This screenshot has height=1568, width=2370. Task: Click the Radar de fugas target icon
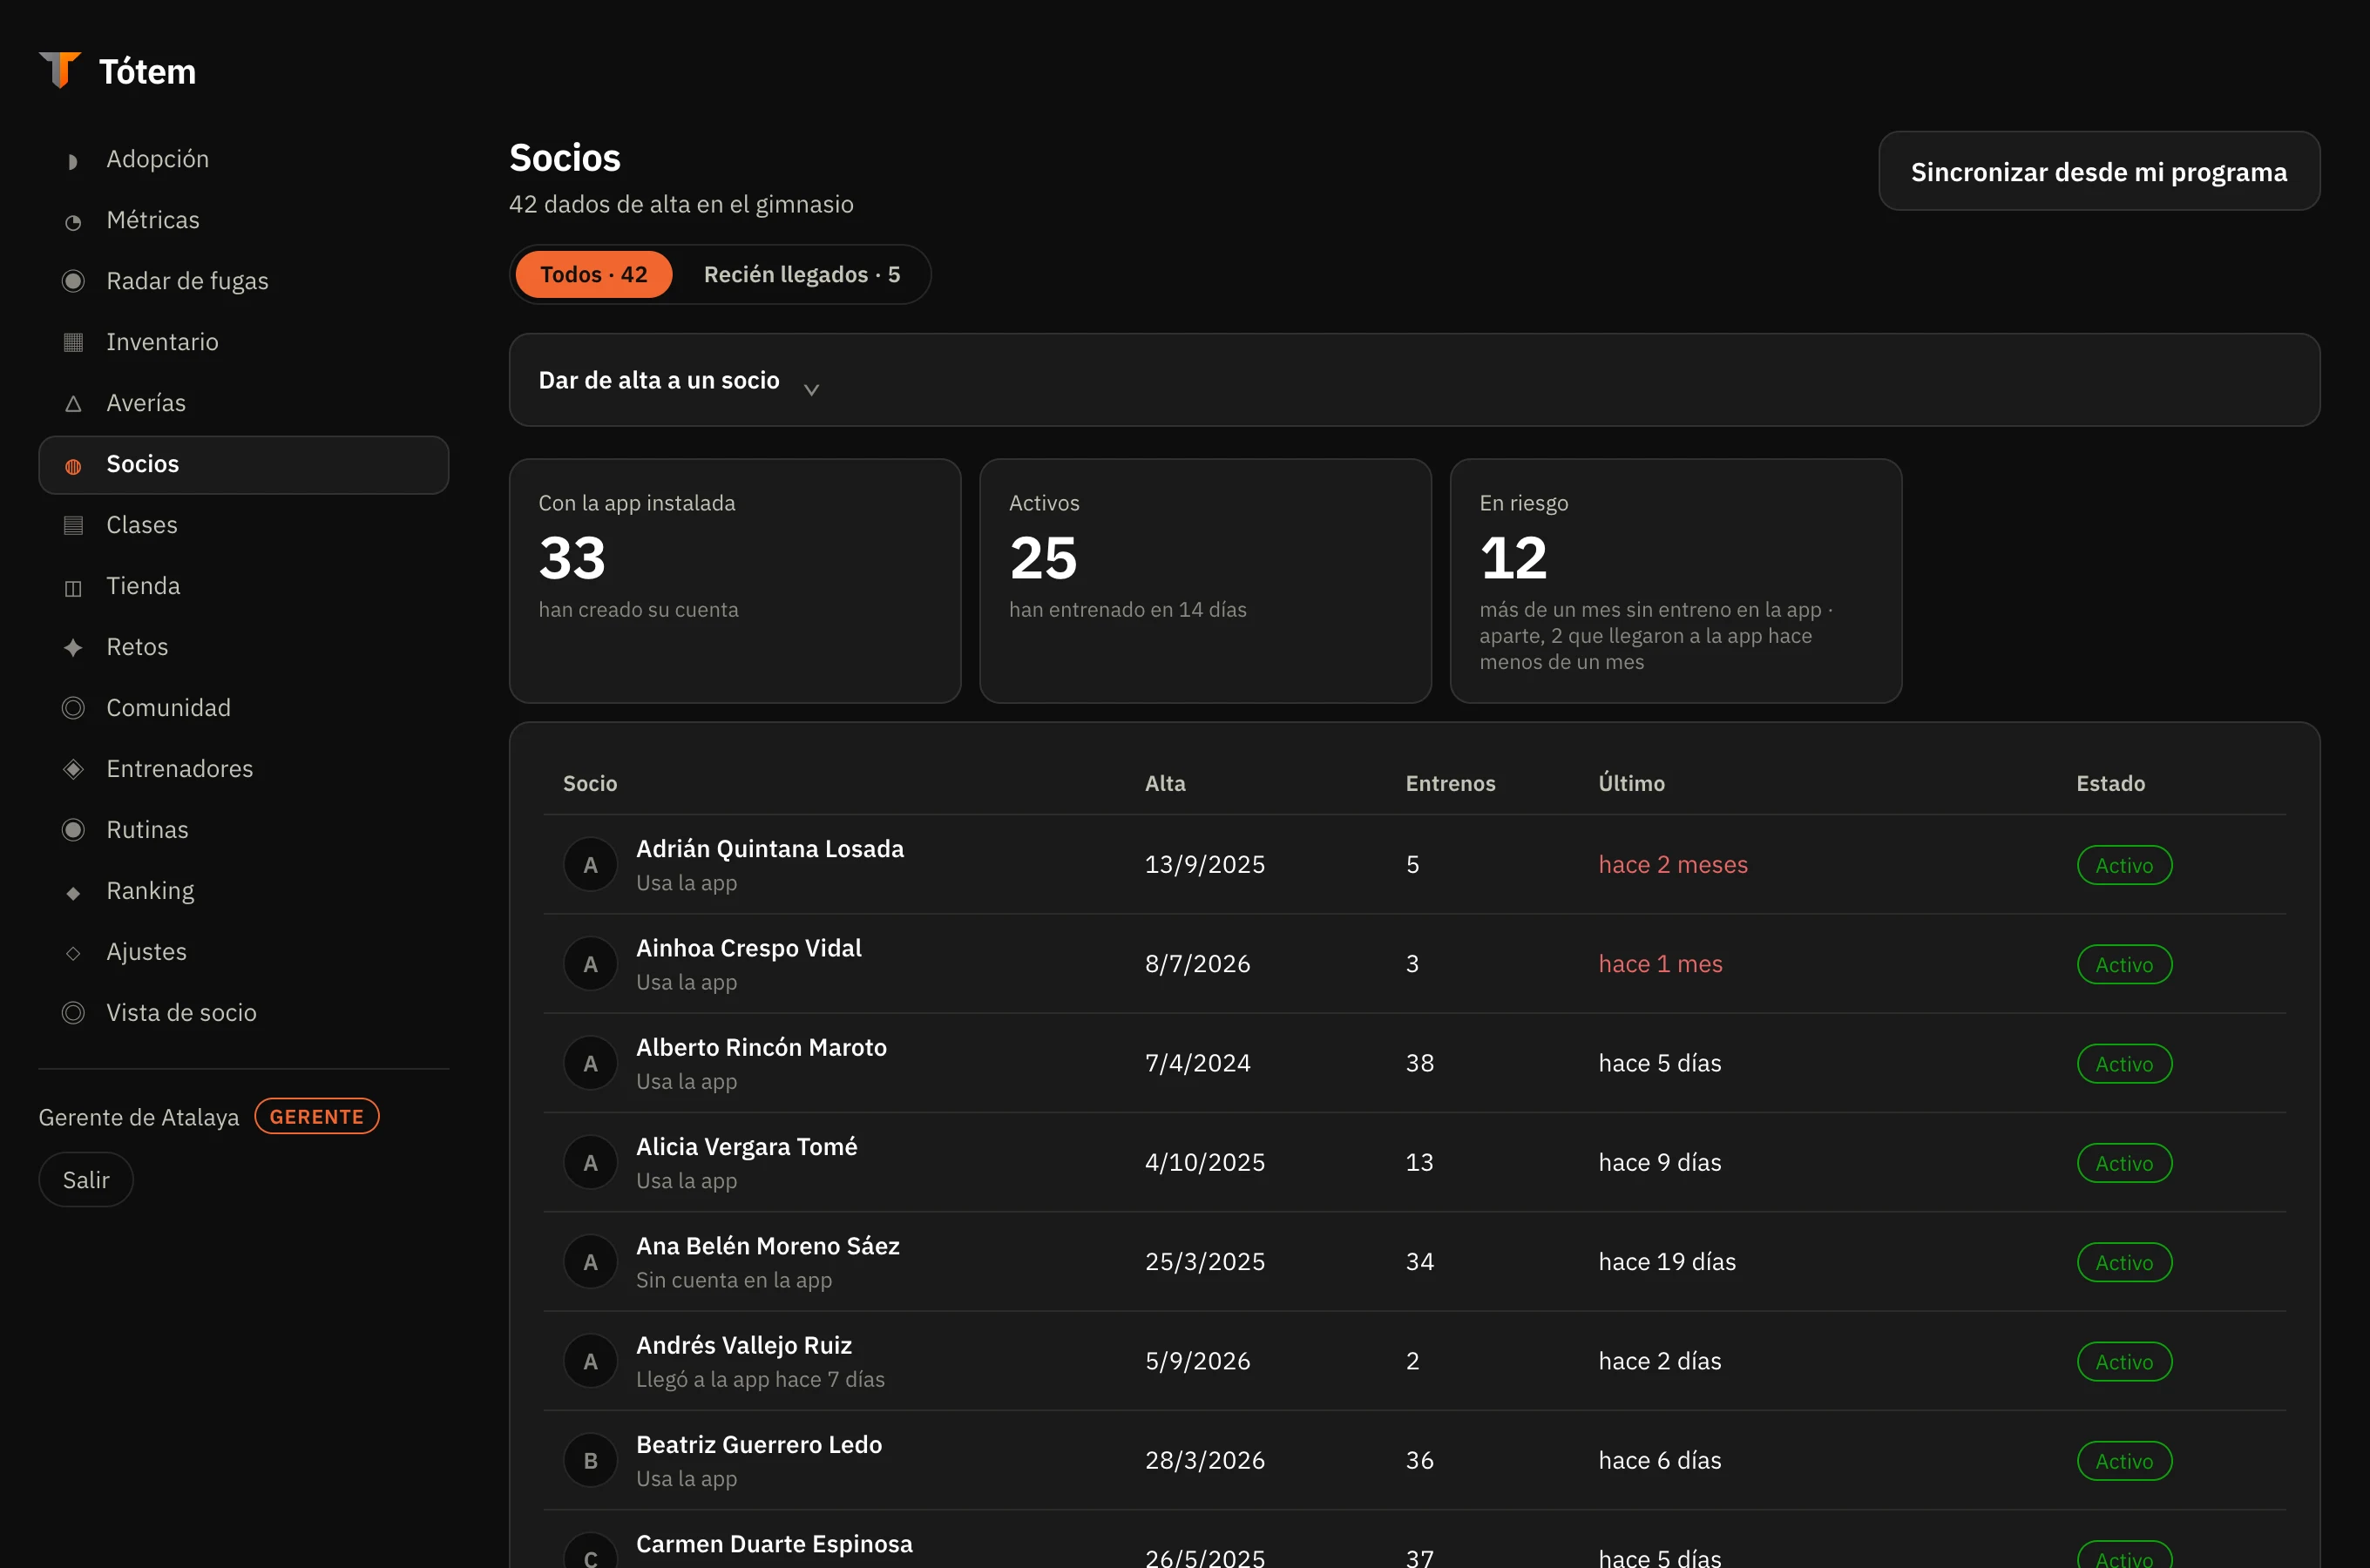coord(73,281)
